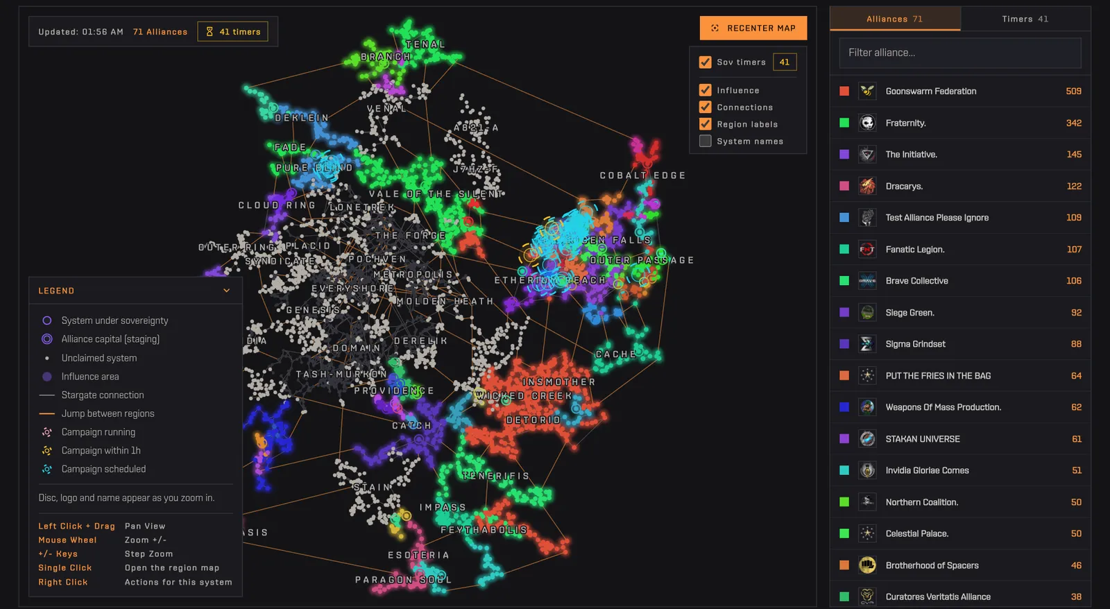This screenshot has width=1110, height=609.
Task: Click the Dracarys. alliance name
Action: 904,186
